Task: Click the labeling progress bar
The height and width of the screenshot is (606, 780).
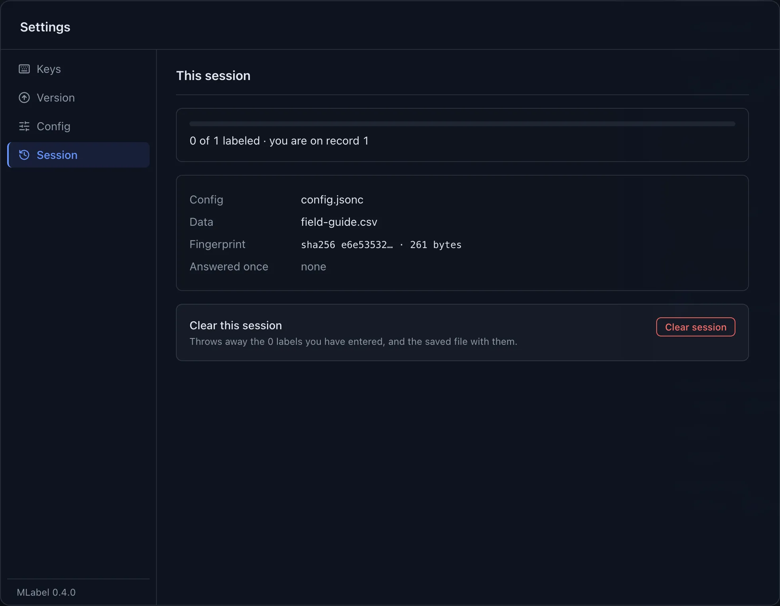Action: [x=462, y=124]
